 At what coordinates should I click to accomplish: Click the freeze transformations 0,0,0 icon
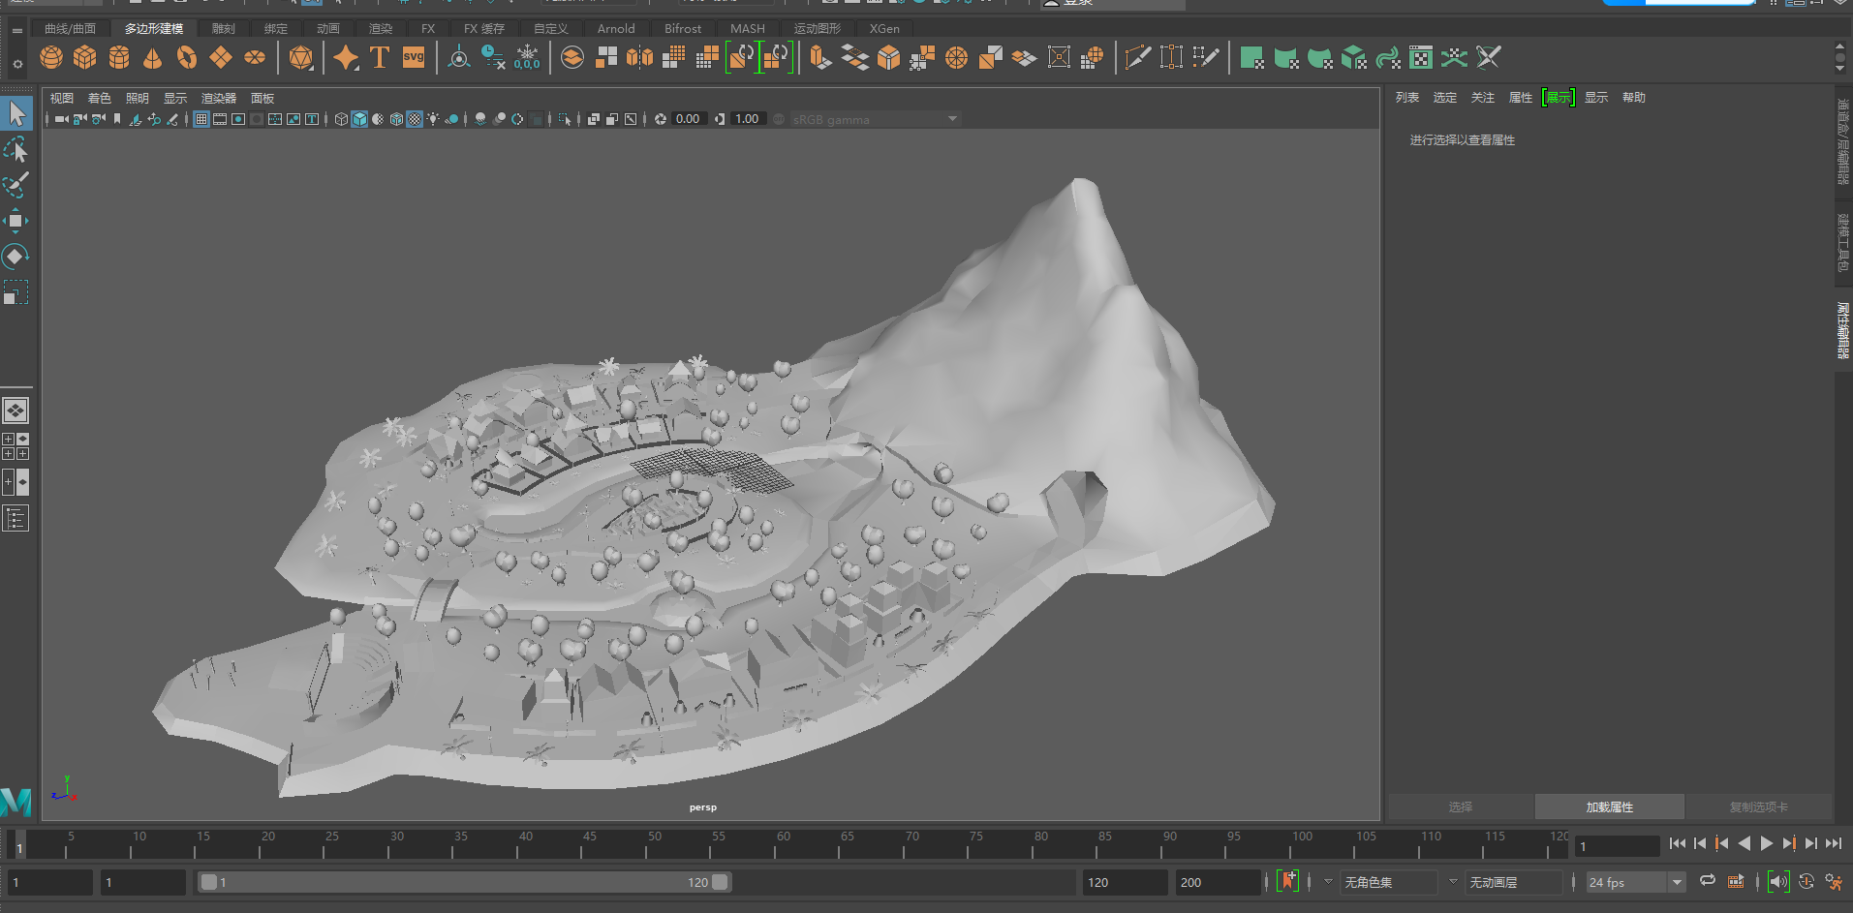[527, 58]
